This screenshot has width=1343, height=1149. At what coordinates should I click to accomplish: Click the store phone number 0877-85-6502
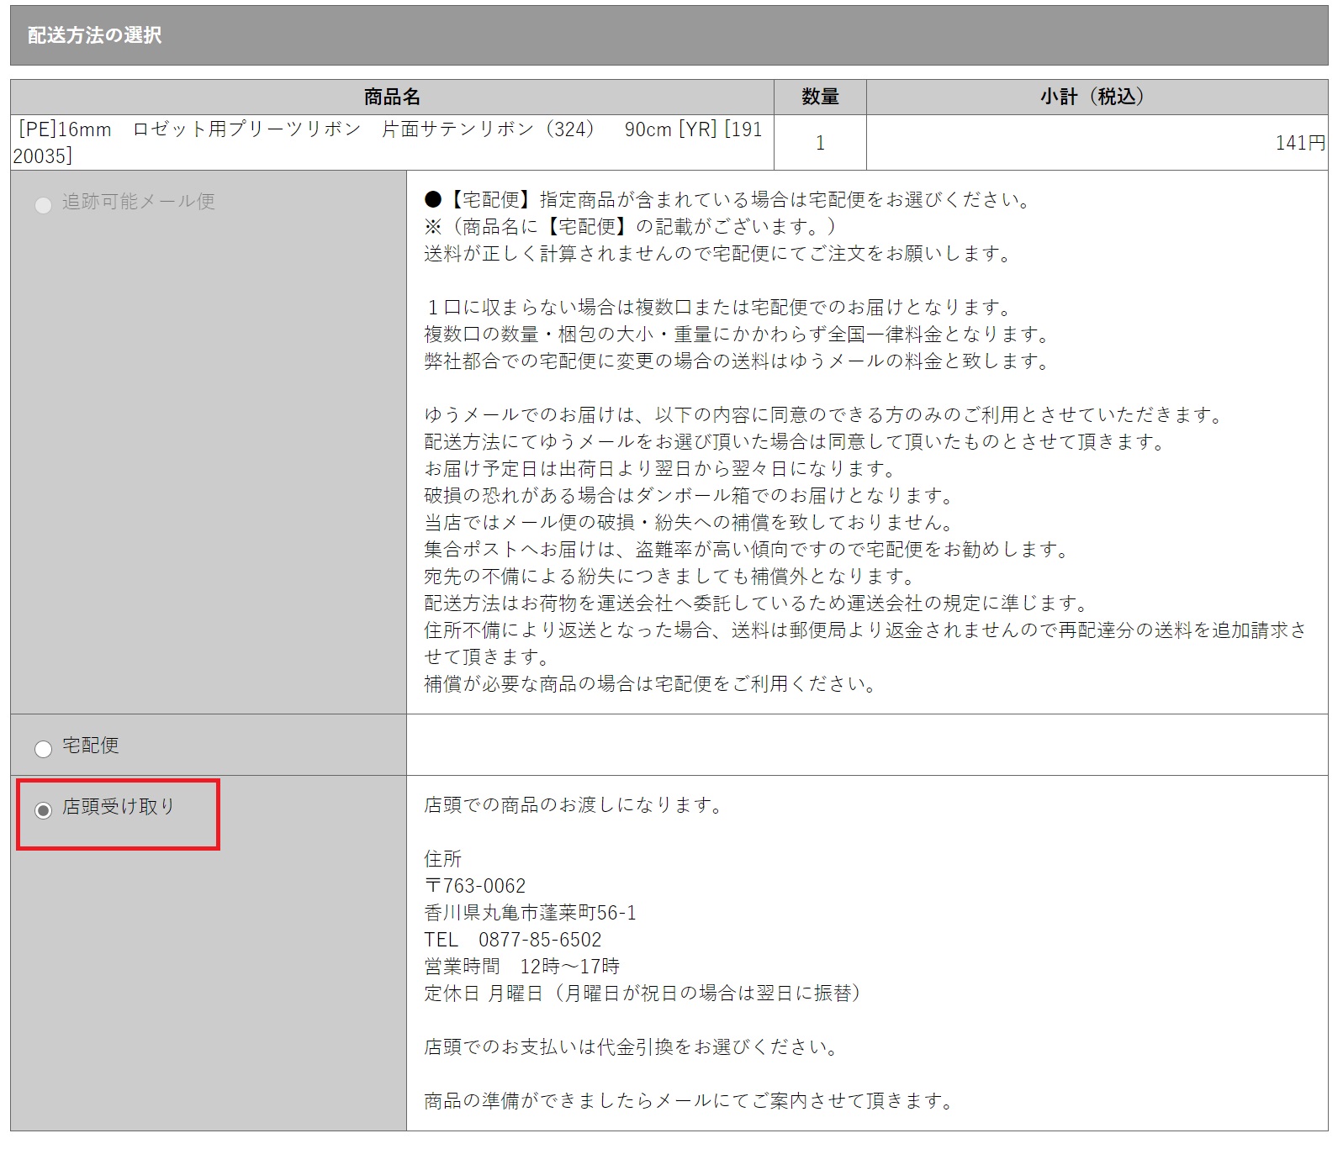[540, 940]
